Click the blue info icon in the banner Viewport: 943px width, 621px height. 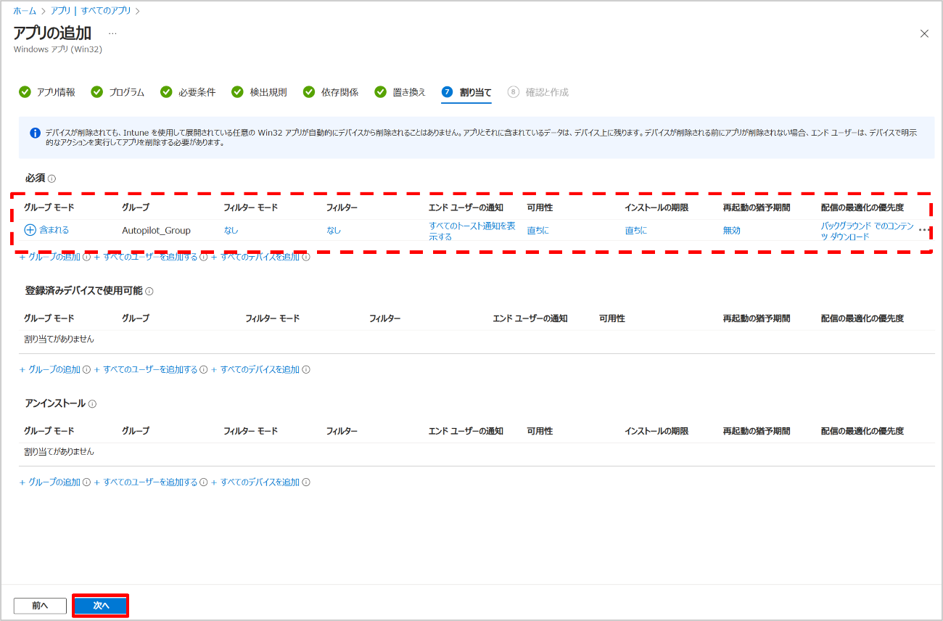(35, 133)
